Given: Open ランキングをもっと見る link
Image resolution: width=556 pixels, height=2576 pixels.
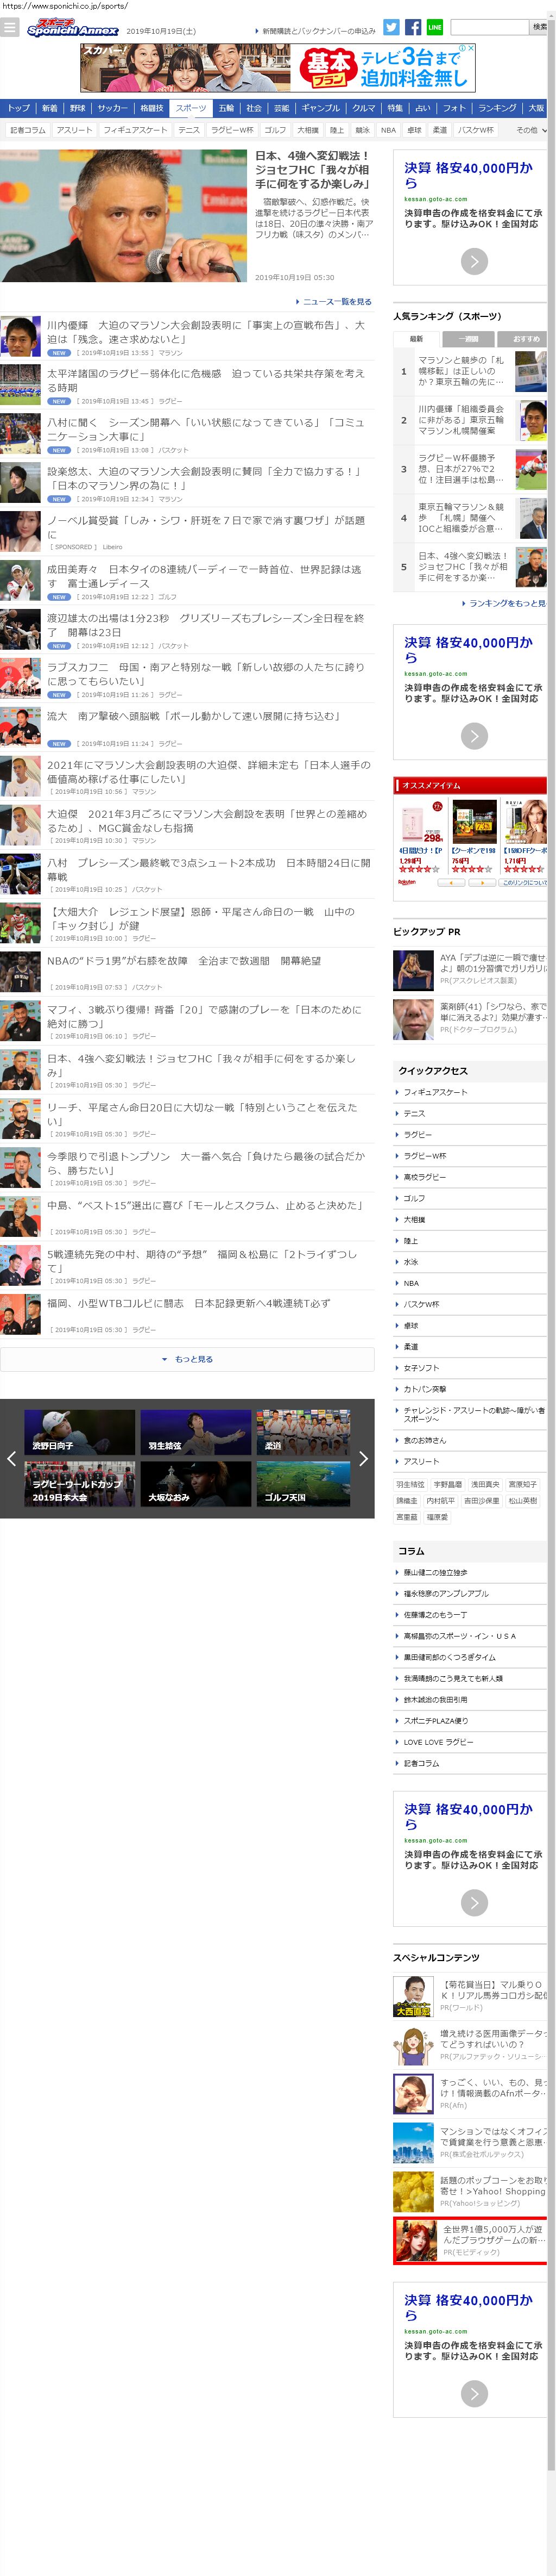Looking at the screenshot, I should pos(506,603).
